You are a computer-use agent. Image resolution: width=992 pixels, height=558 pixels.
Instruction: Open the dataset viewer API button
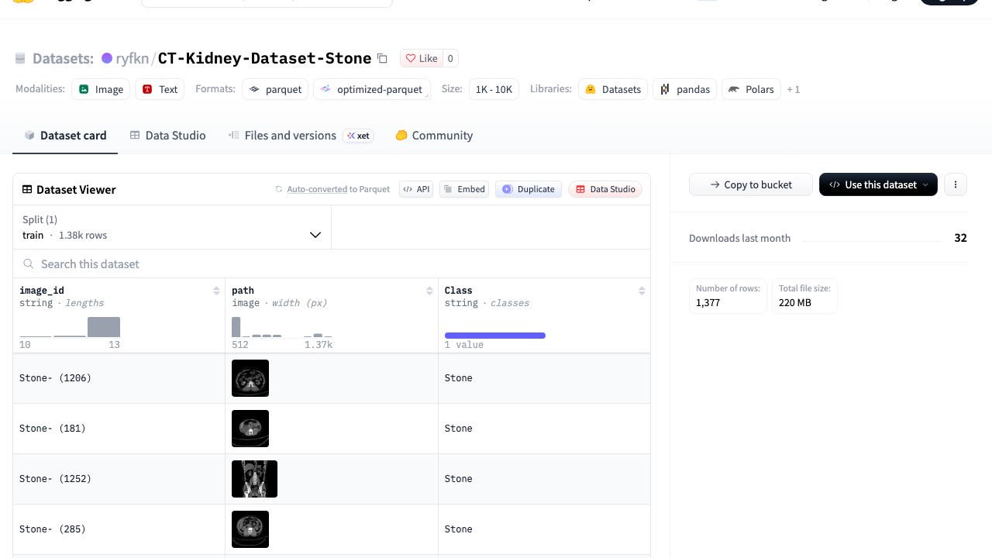coord(416,189)
